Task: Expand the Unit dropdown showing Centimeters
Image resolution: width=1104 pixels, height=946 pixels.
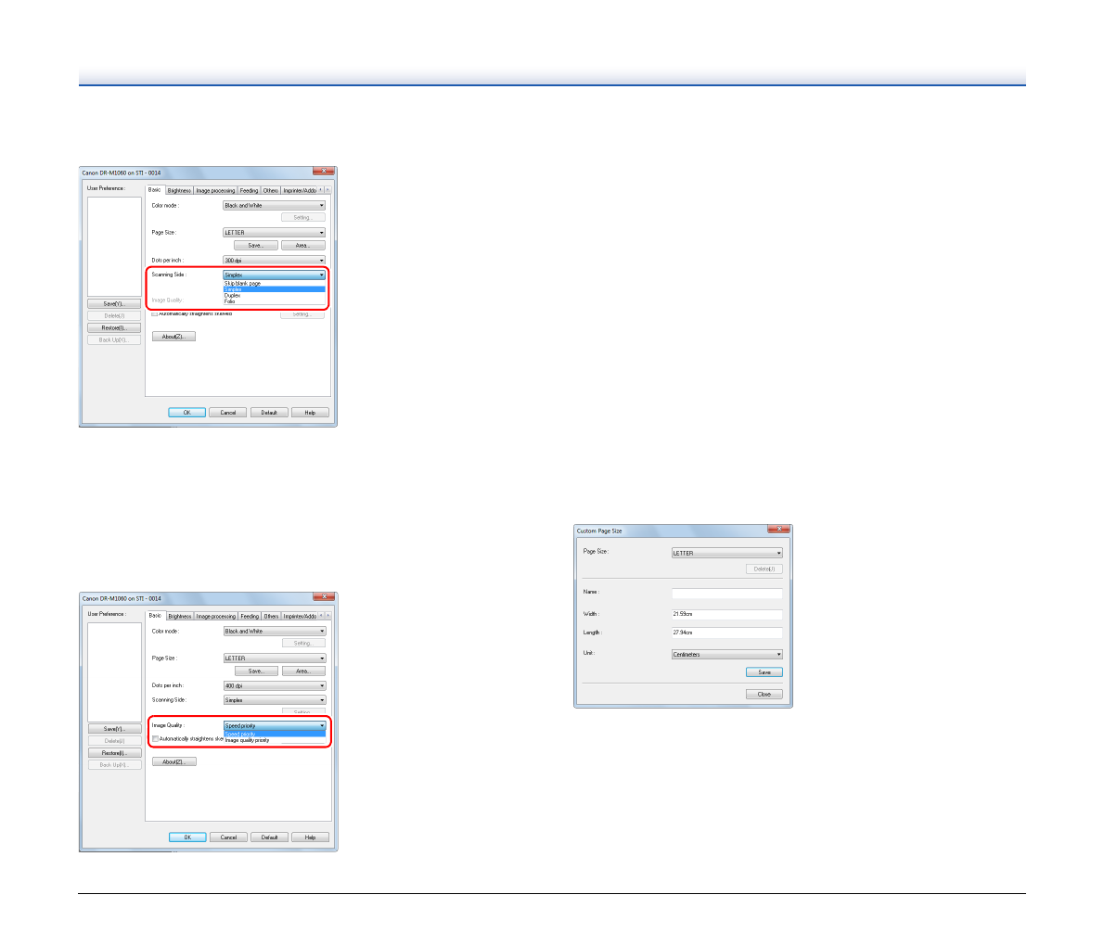Action: pos(726,654)
